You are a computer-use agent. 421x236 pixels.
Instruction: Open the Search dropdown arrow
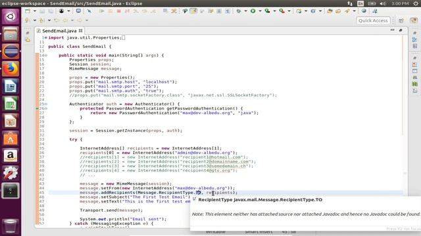(354, 11)
